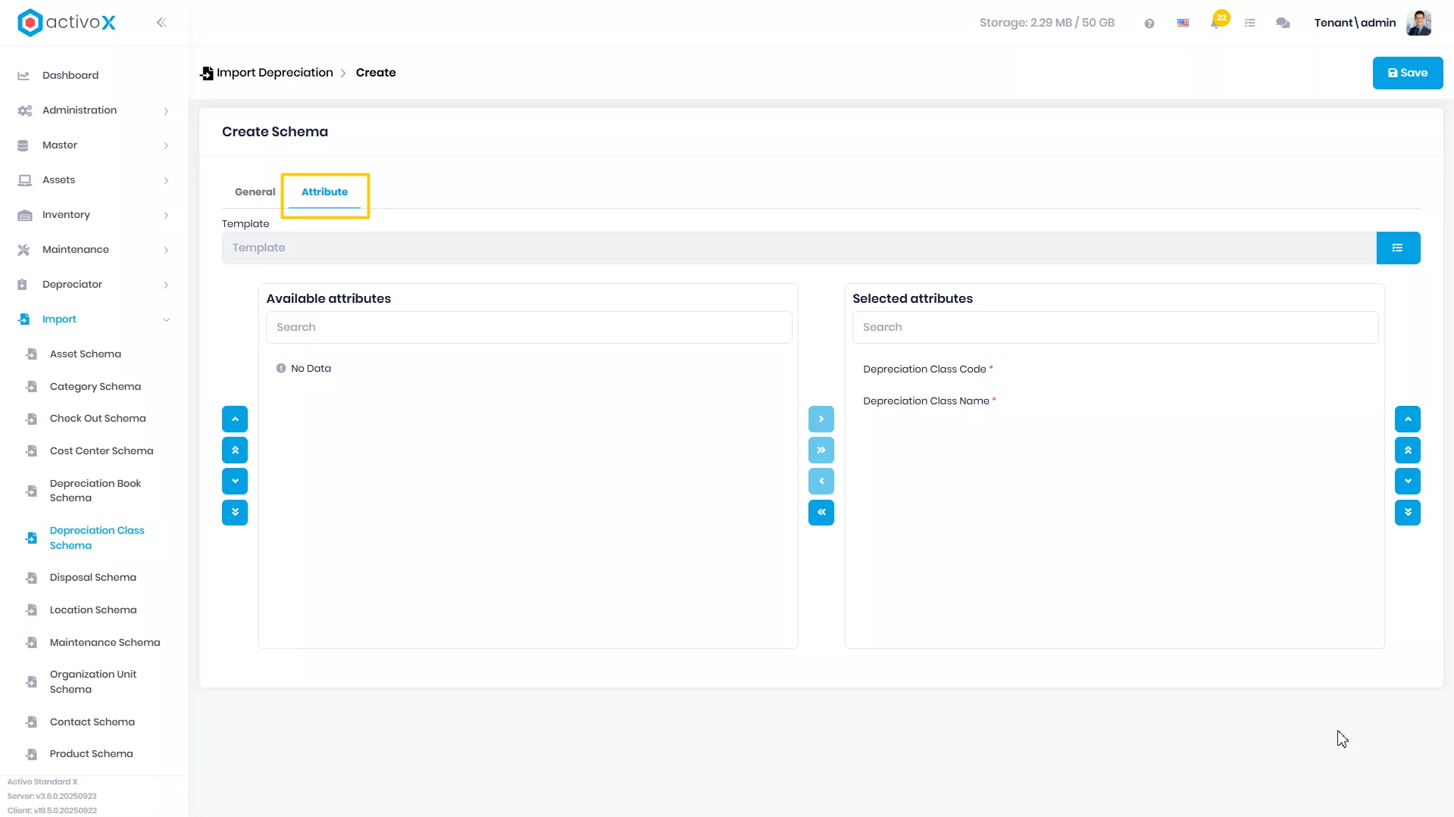Open Location Schema
The image size is (1454, 817).
coord(93,610)
